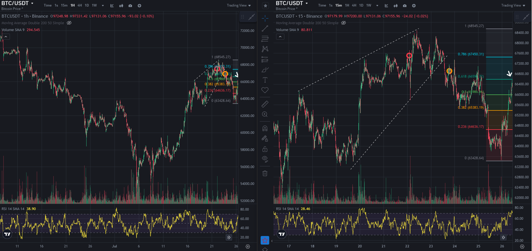The height and width of the screenshot is (251, 532).
Task: Grab the right chart's floating toolbar drag handle
Action: tap(517, 17)
